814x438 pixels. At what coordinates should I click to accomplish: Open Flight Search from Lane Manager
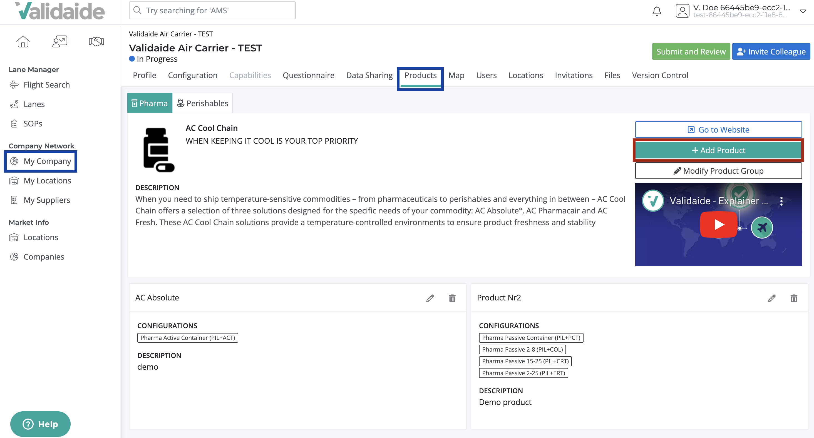46,85
